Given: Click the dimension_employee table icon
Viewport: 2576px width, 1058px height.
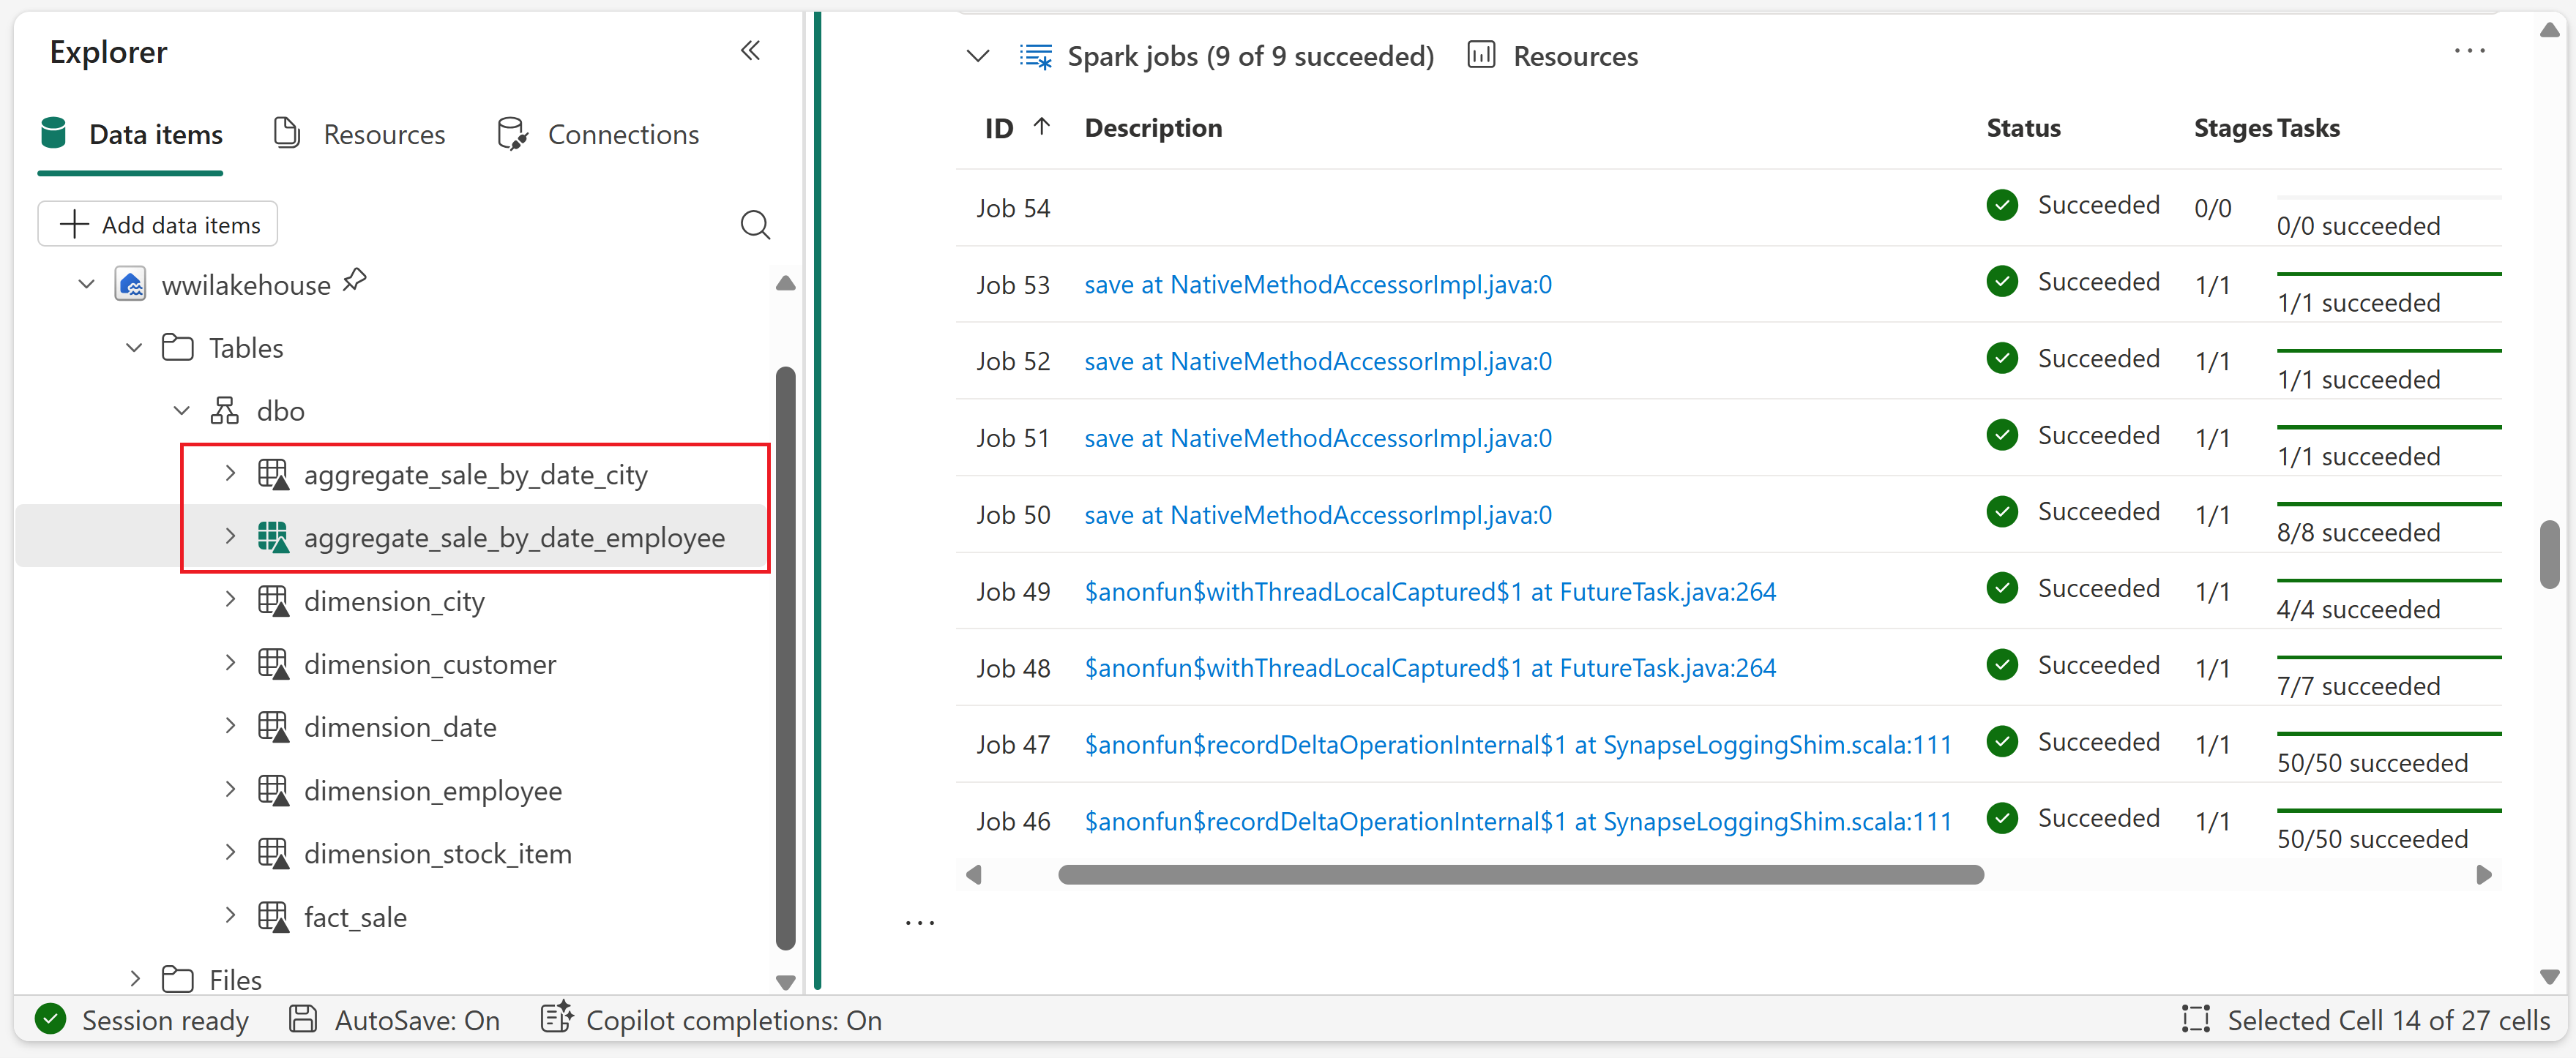Looking at the screenshot, I should (273, 790).
